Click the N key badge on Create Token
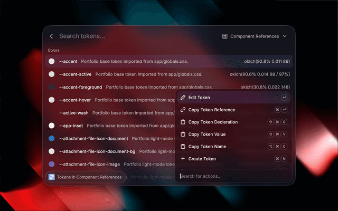The width and height of the screenshot is (338, 211). [284, 159]
